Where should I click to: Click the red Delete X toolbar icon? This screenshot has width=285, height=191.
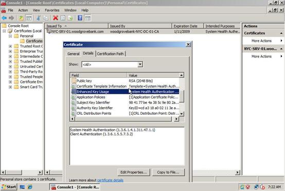click(x=56, y=18)
